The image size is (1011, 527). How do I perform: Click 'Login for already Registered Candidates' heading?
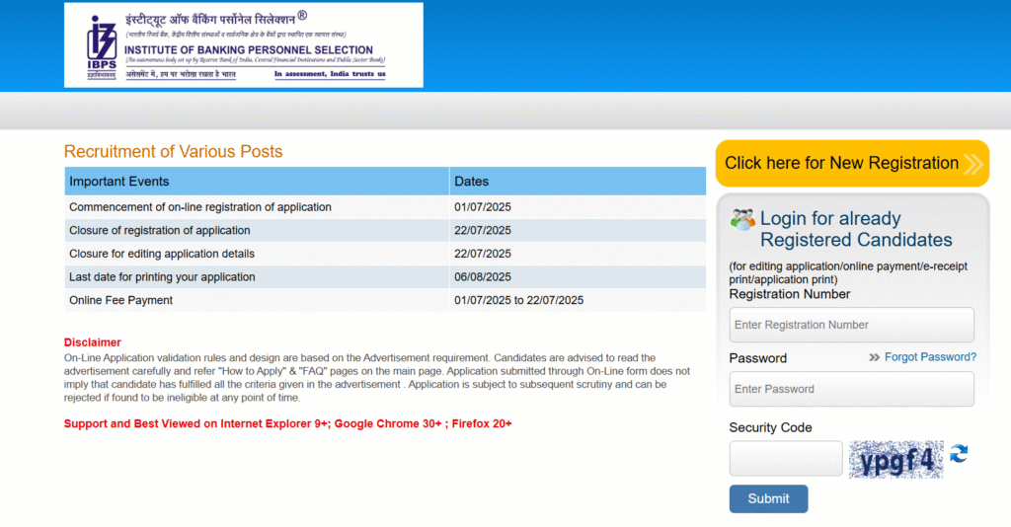(856, 229)
